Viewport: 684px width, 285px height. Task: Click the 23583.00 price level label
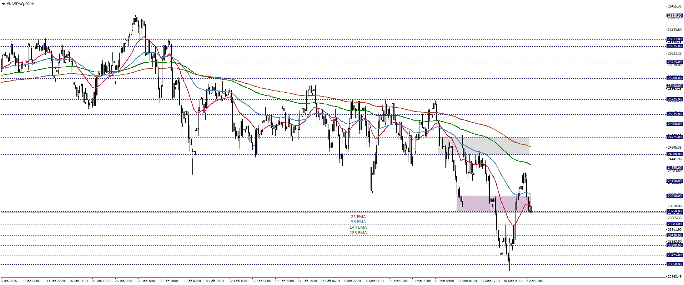point(674,224)
